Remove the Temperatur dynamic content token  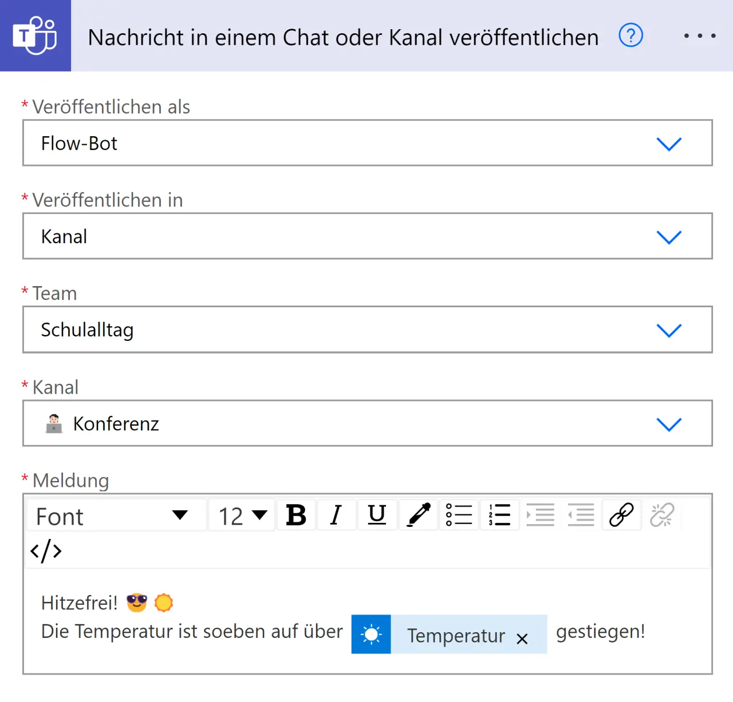click(x=522, y=639)
